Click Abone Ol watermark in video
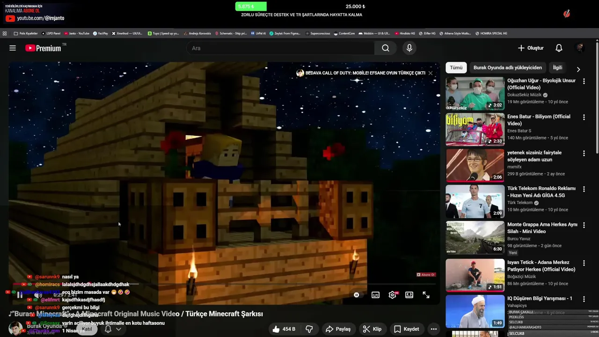Image resolution: width=599 pixels, height=337 pixels. click(426, 275)
